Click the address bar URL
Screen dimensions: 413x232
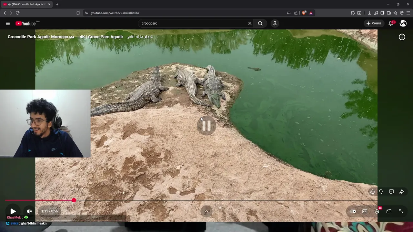pyautogui.click(x=115, y=13)
